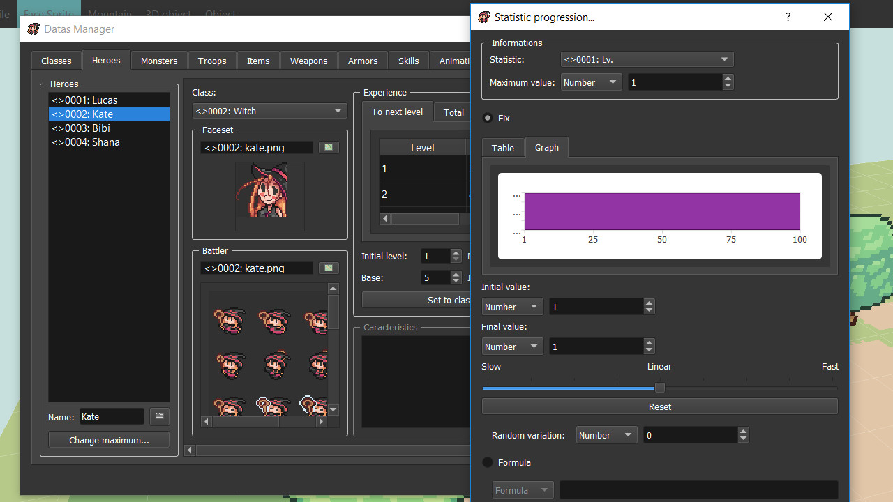Click the help question mark icon

(x=788, y=17)
